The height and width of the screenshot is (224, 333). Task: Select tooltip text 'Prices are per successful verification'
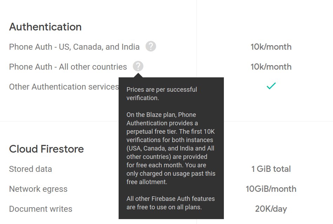(162, 94)
